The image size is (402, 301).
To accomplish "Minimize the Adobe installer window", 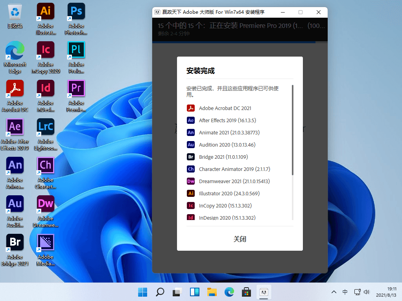I will 283,12.
